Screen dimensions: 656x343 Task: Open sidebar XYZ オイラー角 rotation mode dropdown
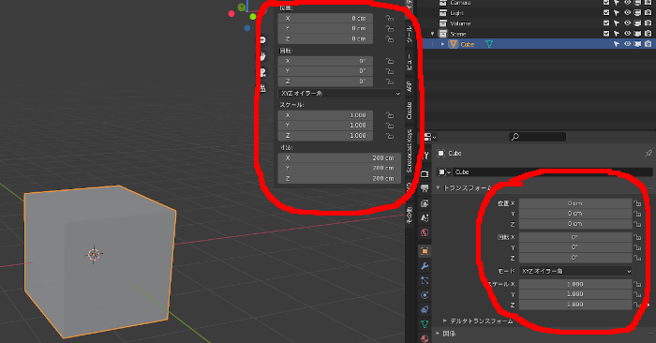point(339,94)
